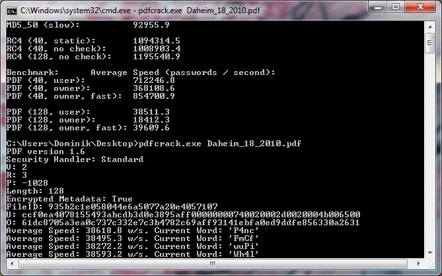Viewport: 442px width, 276px height.
Task: Click the Security Handler: Standard line
Action: [x=75, y=159]
